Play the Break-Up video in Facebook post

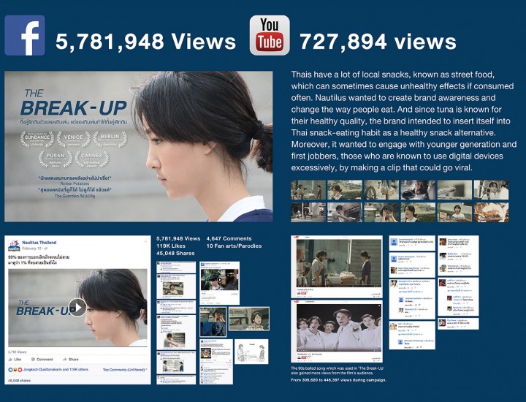tap(77, 307)
